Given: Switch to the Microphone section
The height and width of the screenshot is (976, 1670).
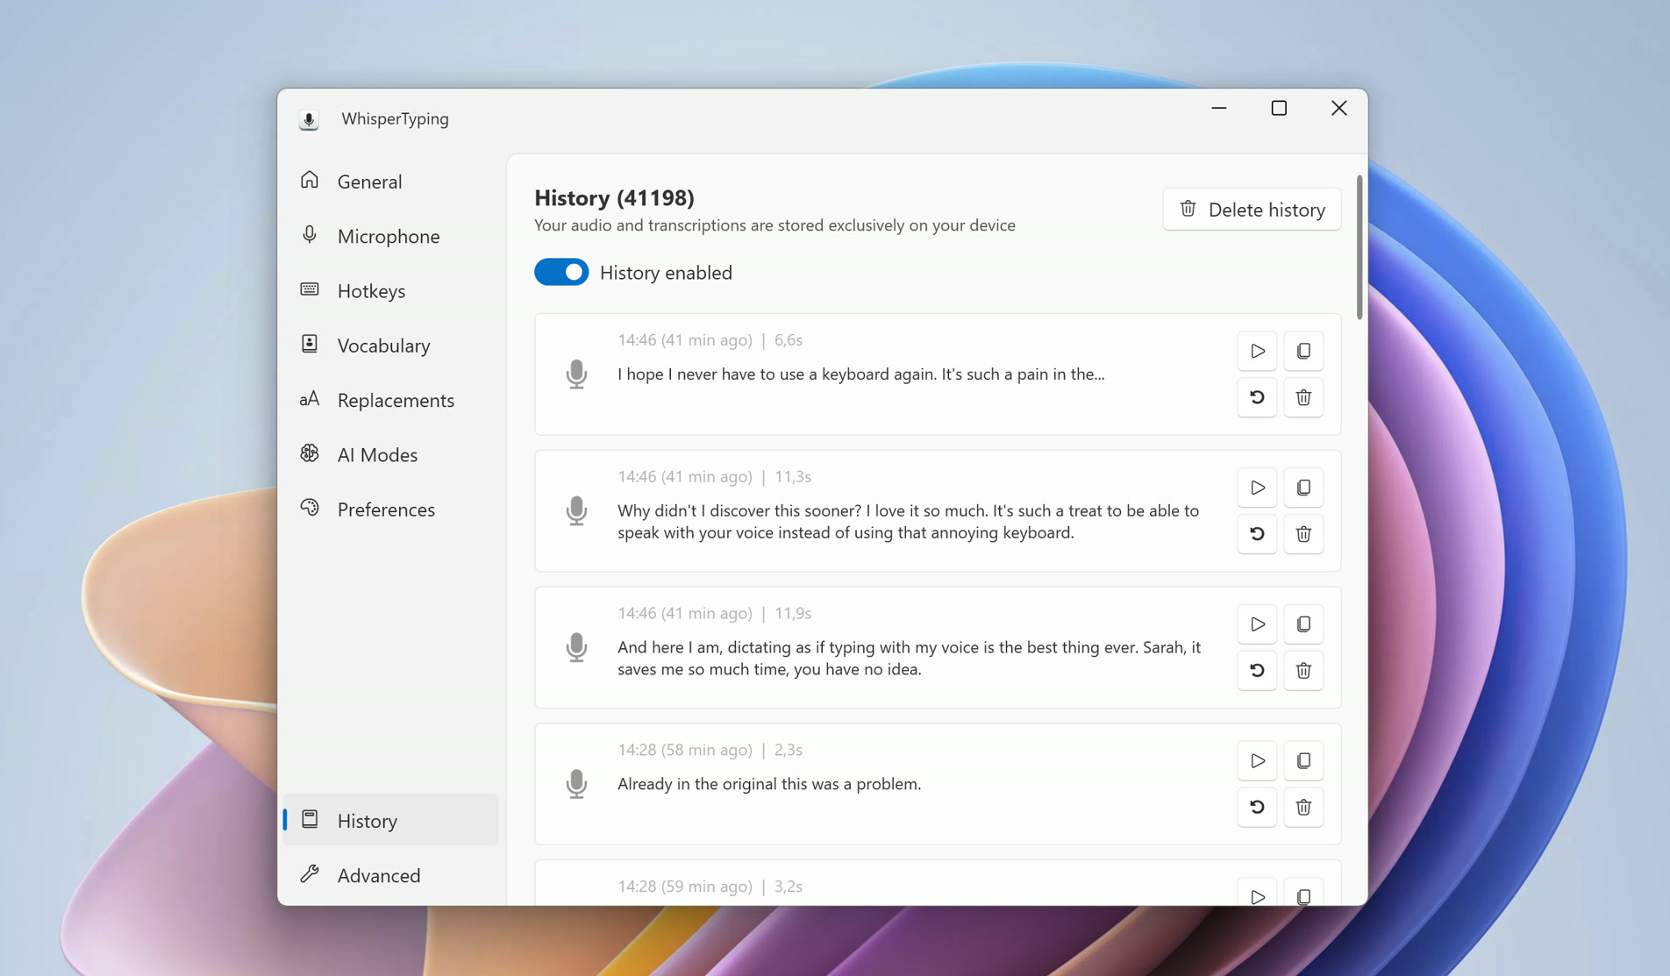Looking at the screenshot, I should (x=389, y=236).
